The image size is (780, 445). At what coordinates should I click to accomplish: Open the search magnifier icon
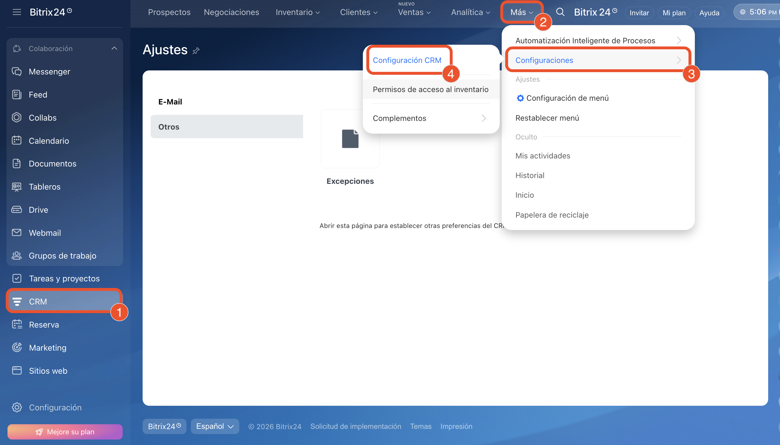point(560,12)
